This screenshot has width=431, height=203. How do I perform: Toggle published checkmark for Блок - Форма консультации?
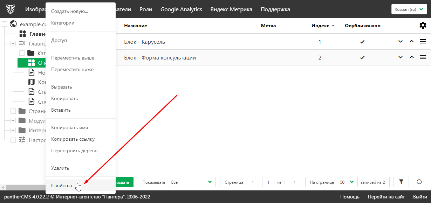tap(362, 58)
